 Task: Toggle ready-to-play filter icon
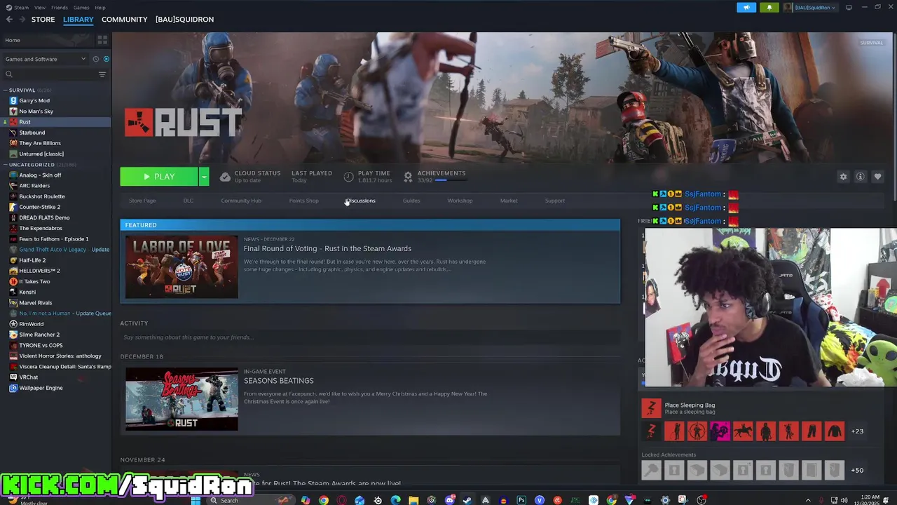(x=106, y=59)
